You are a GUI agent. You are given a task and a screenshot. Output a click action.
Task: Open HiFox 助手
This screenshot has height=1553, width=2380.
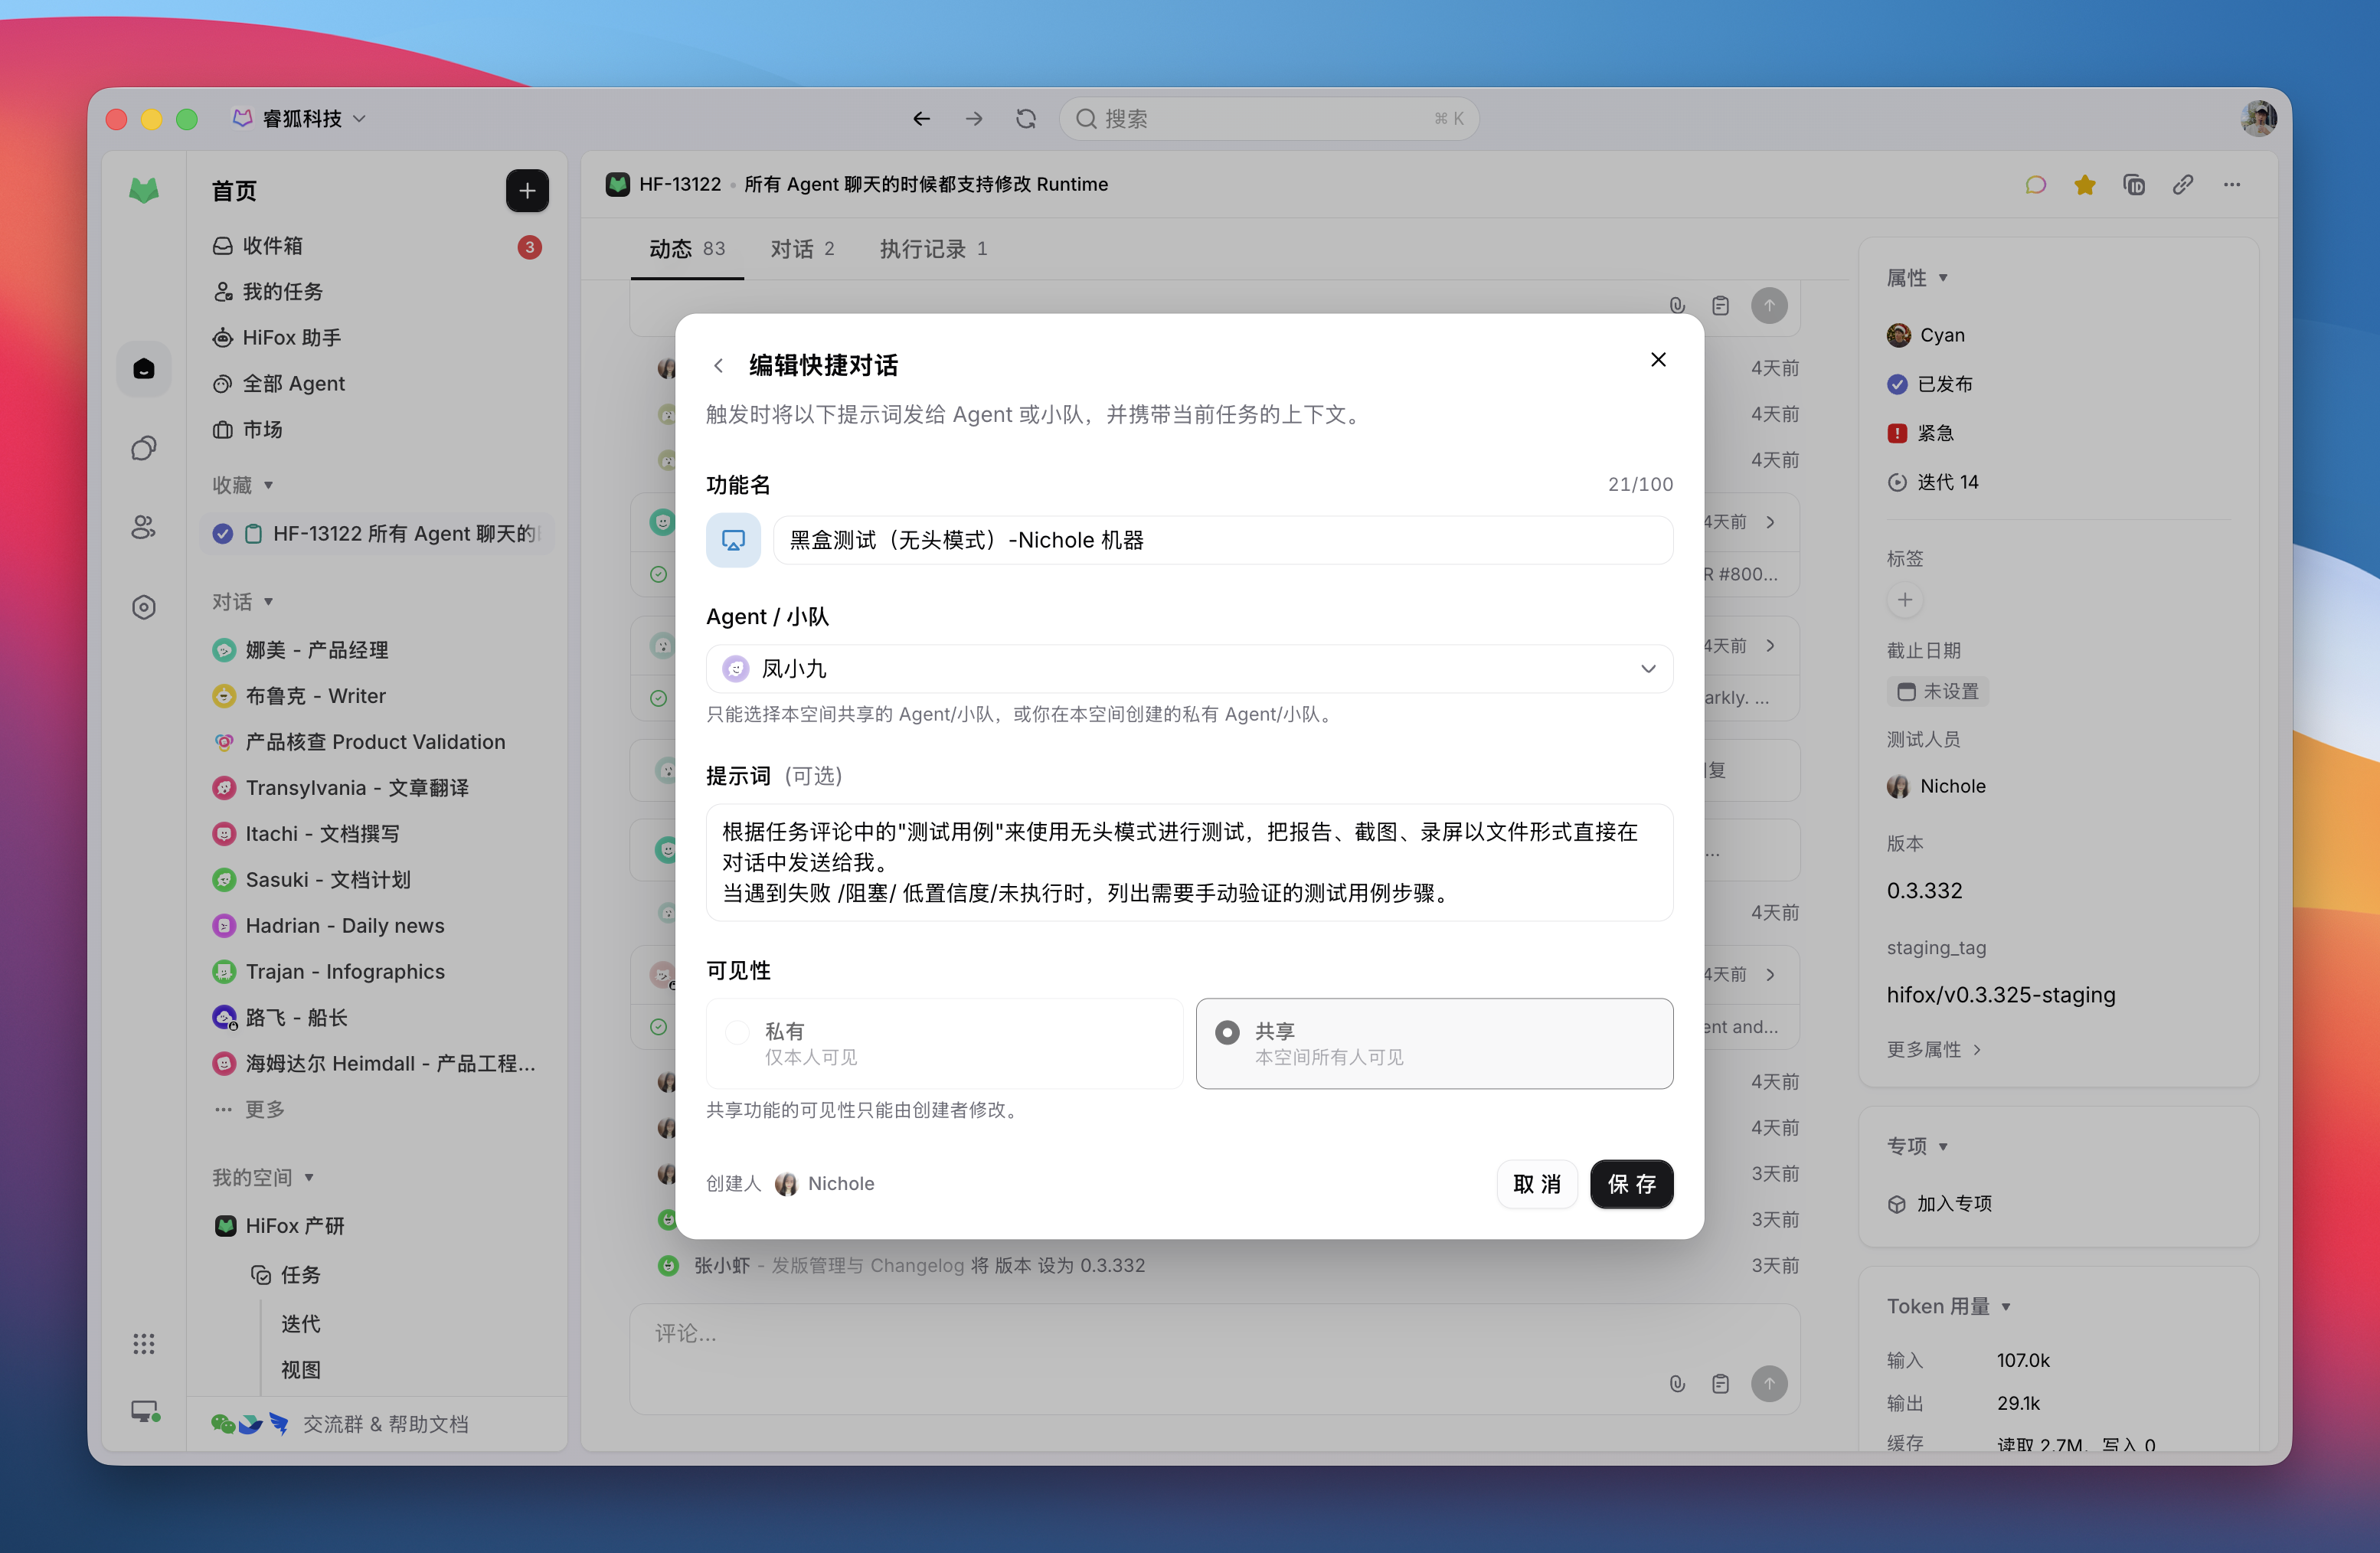click(x=376, y=338)
